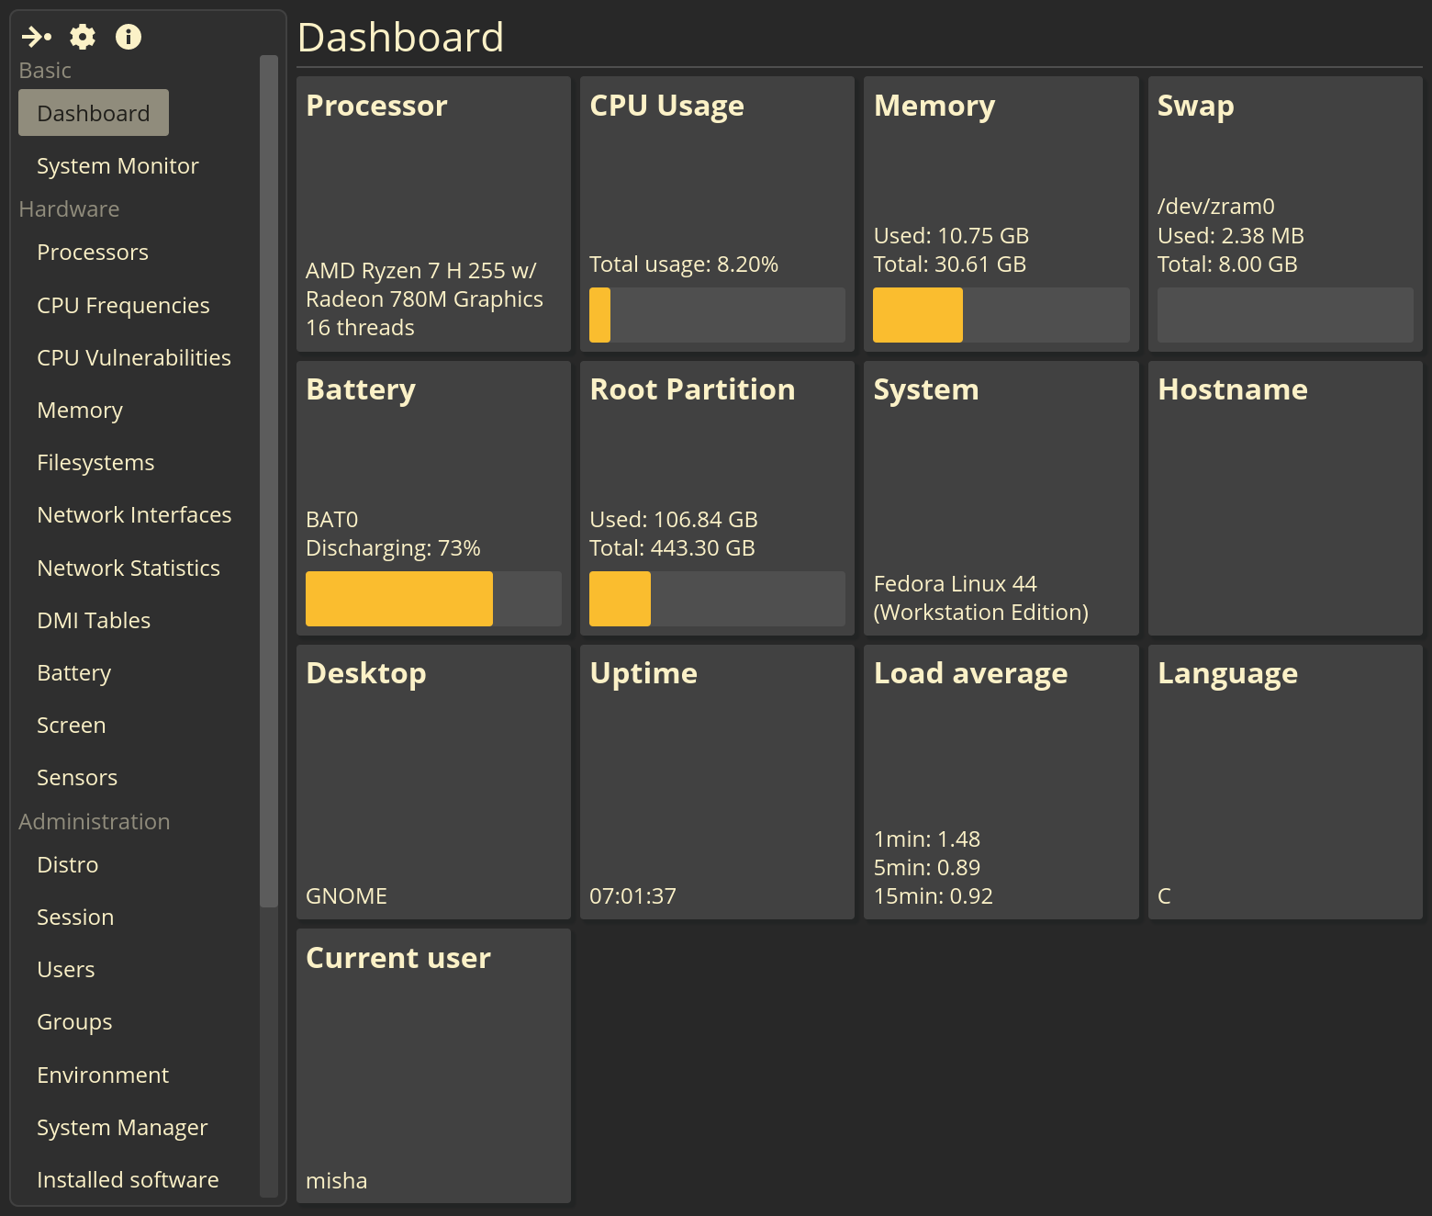
Task: Open CPU Vulnerabilities page
Action: coord(134,357)
